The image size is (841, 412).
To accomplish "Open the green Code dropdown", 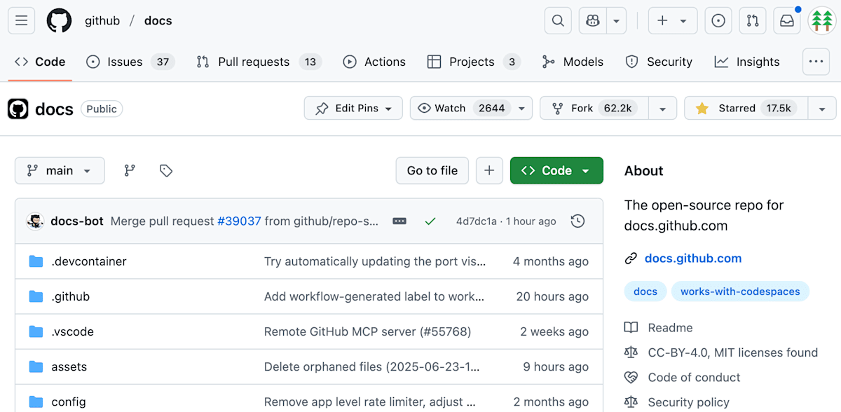I will coord(556,170).
